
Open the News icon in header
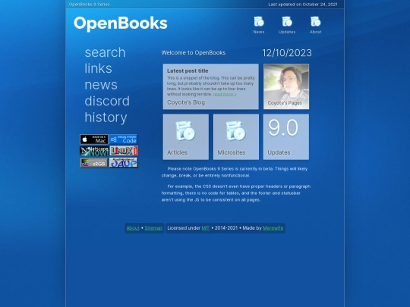[x=259, y=22]
